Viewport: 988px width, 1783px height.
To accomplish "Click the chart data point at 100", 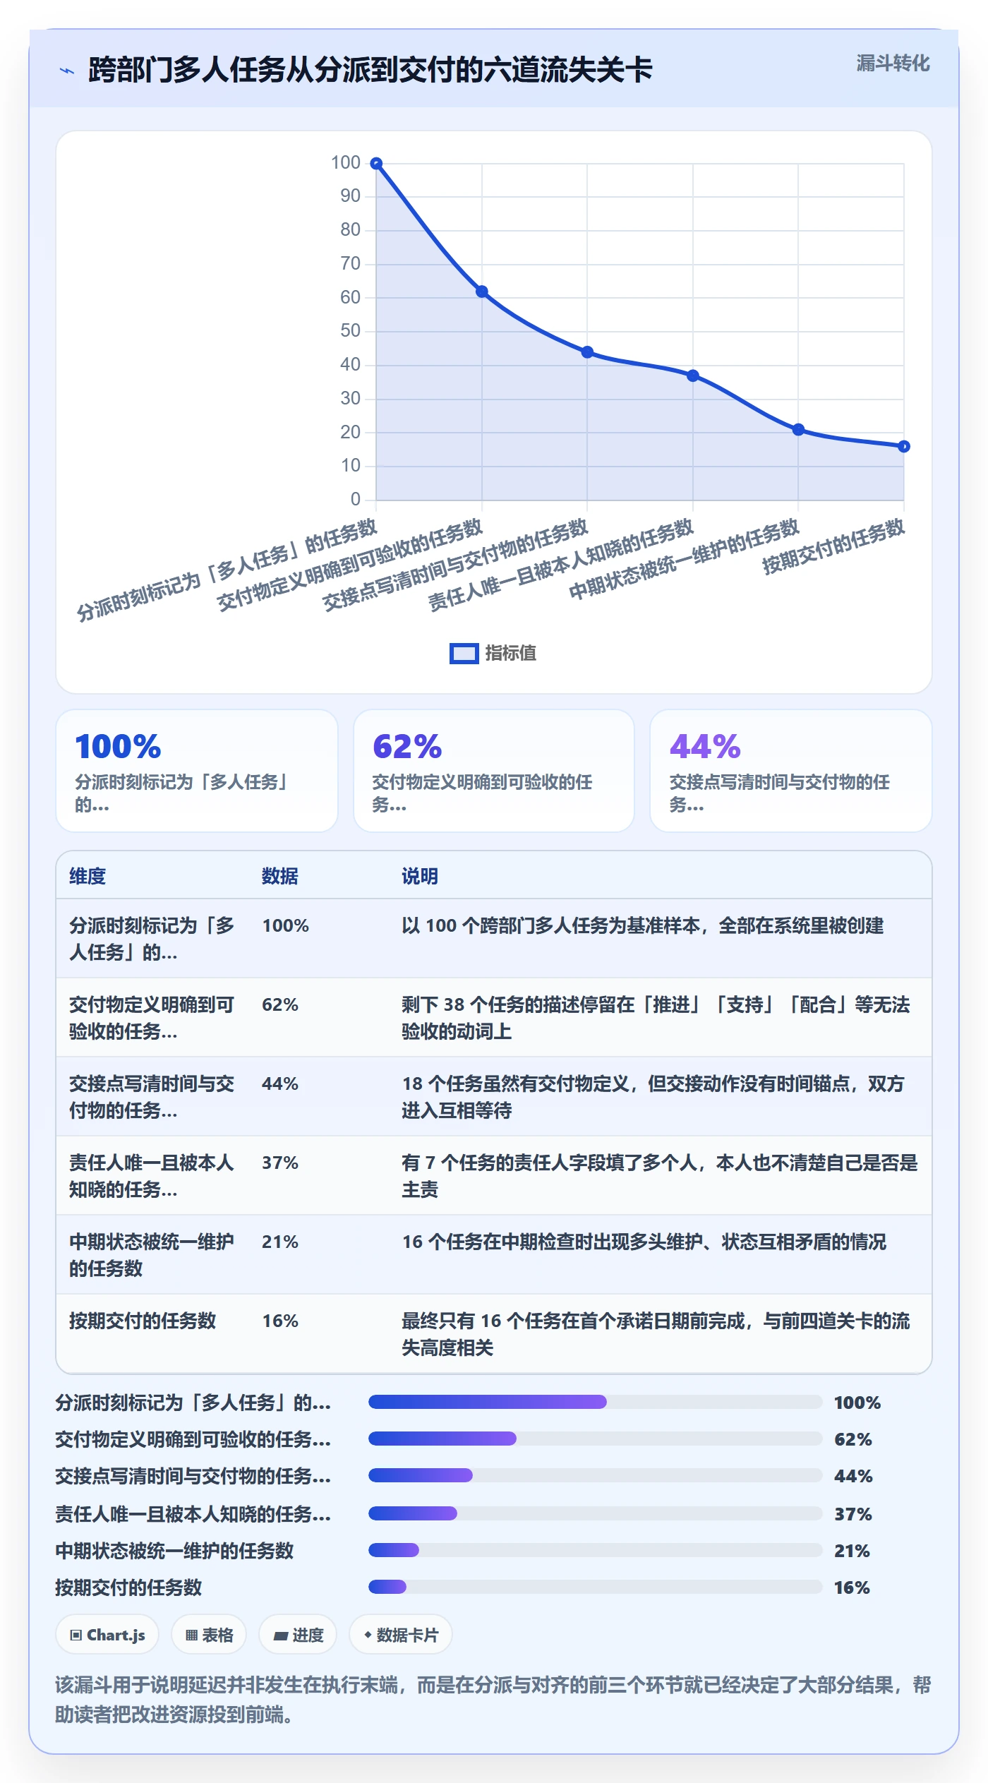I will point(376,164).
